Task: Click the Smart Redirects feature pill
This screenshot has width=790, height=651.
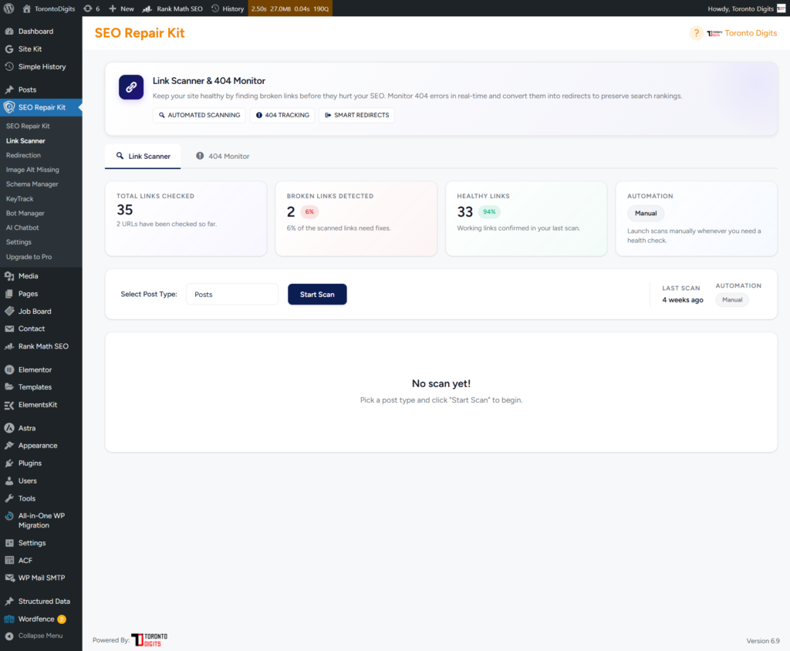Action: (356, 115)
